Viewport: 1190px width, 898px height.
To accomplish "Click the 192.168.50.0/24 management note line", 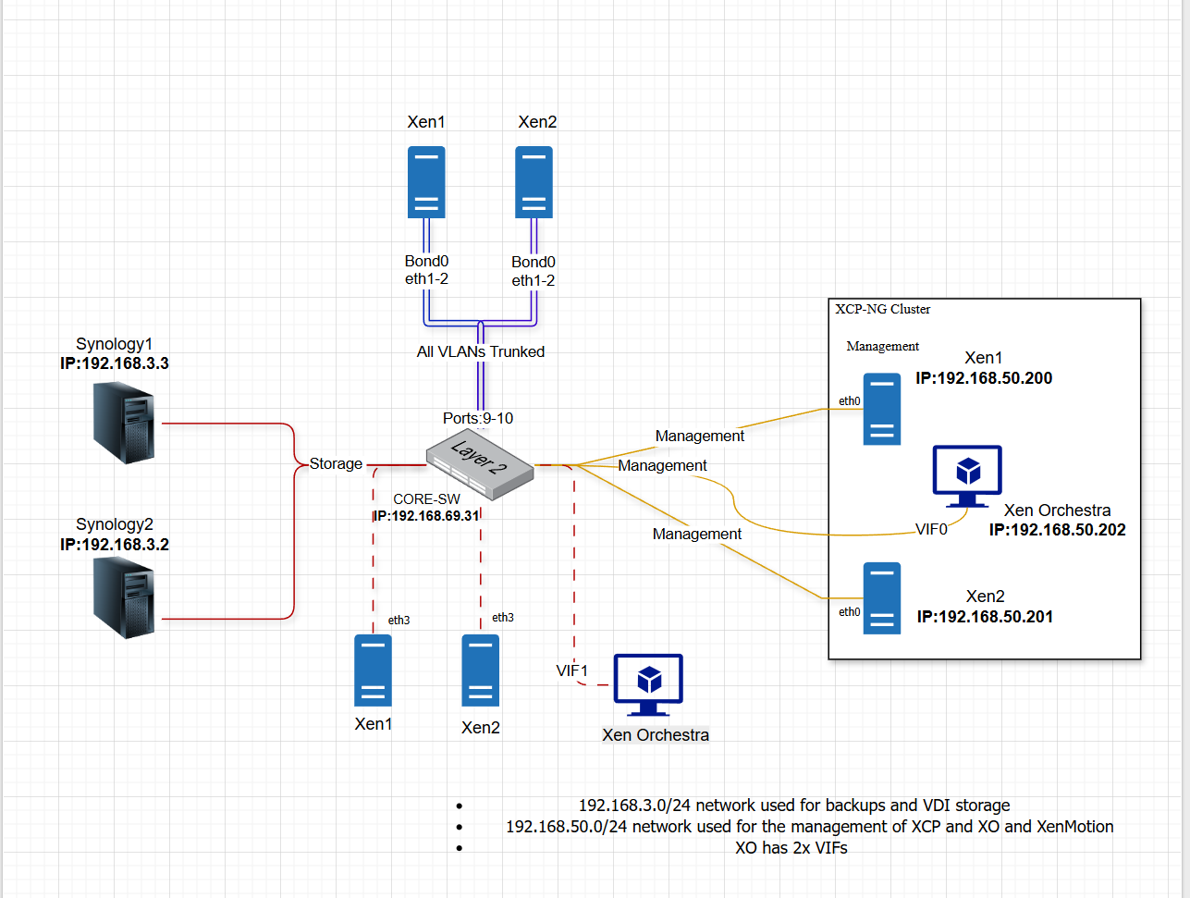I will click(x=810, y=827).
